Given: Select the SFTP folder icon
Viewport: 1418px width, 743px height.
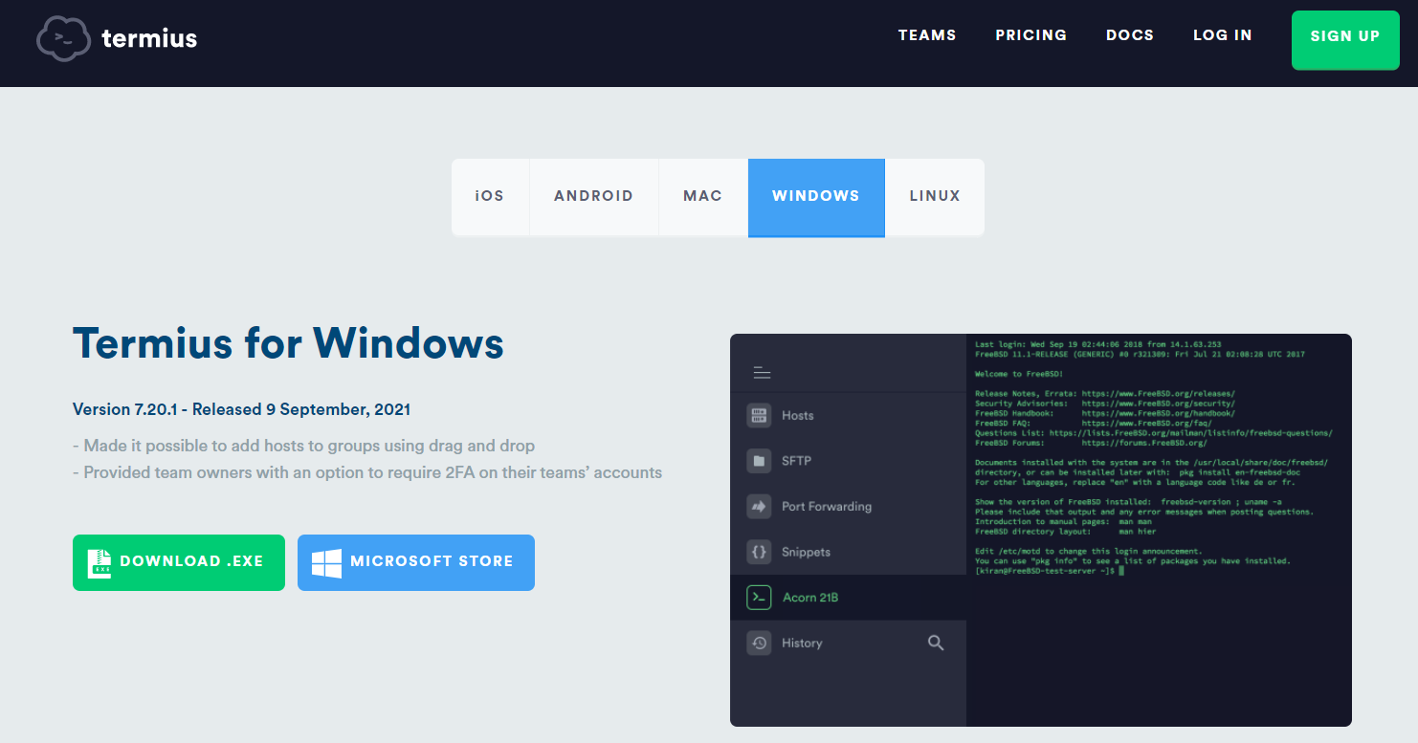Looking at the screenshot, I should (x=759, y=461).
